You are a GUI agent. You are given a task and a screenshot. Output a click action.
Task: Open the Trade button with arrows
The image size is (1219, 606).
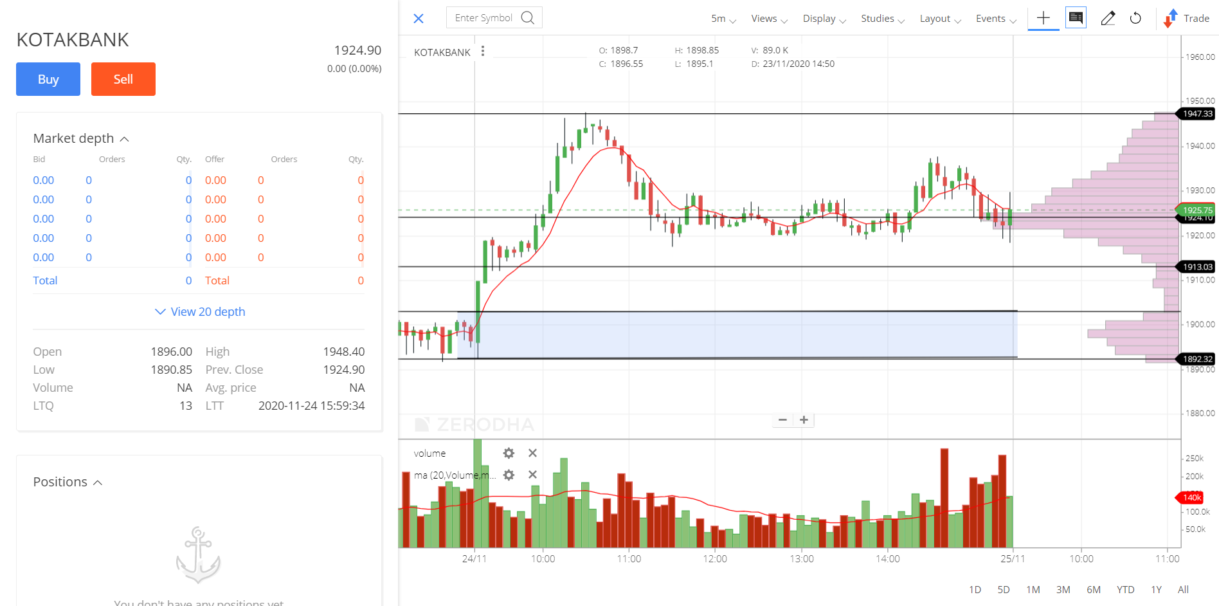1186,18
